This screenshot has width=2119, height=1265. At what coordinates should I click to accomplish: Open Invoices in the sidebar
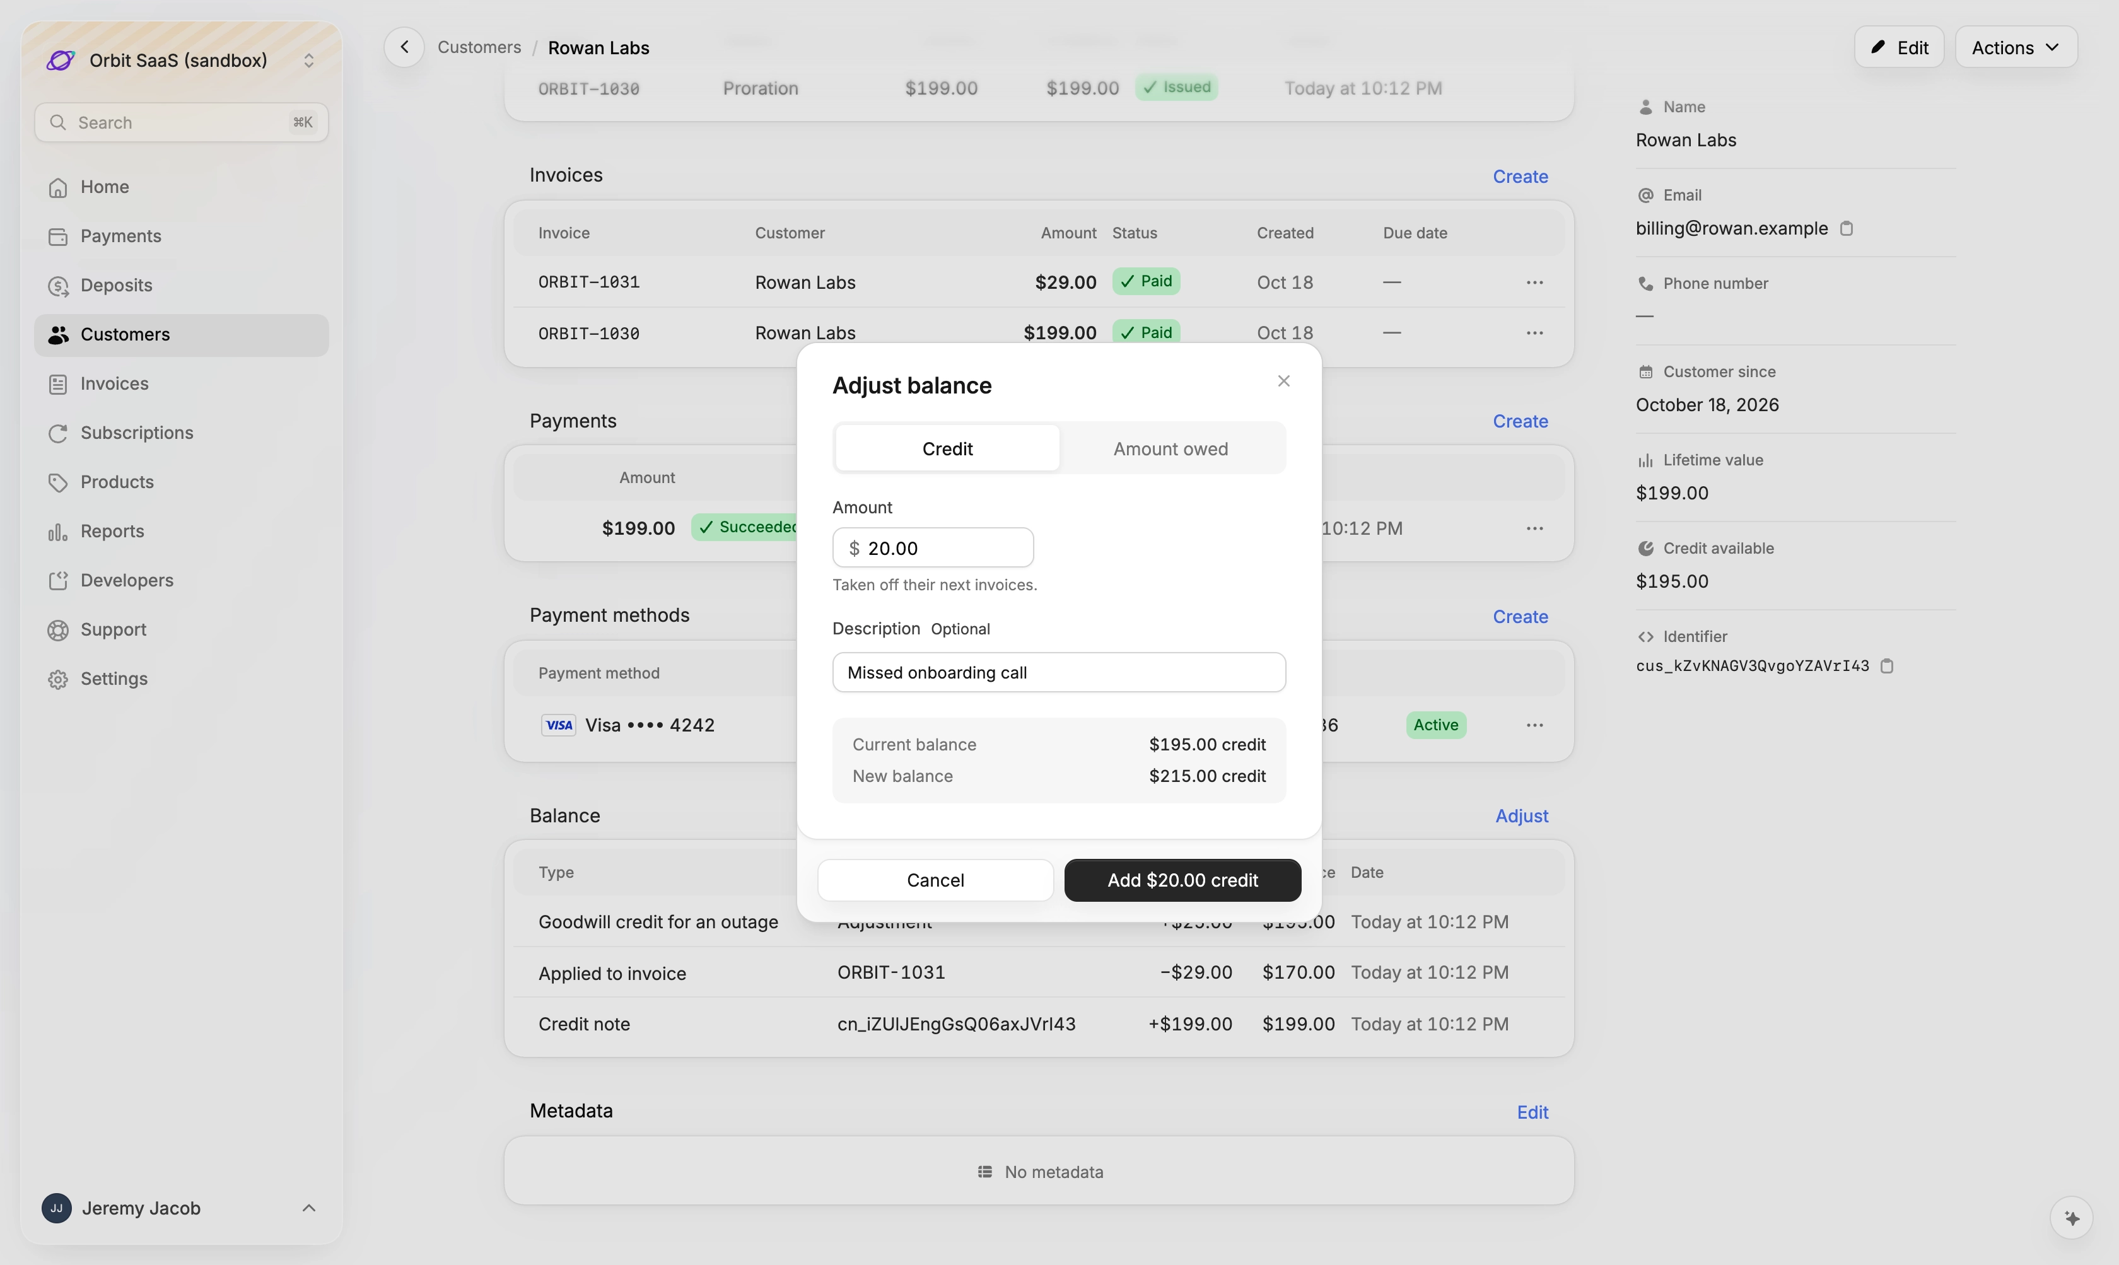coord(182,383)
